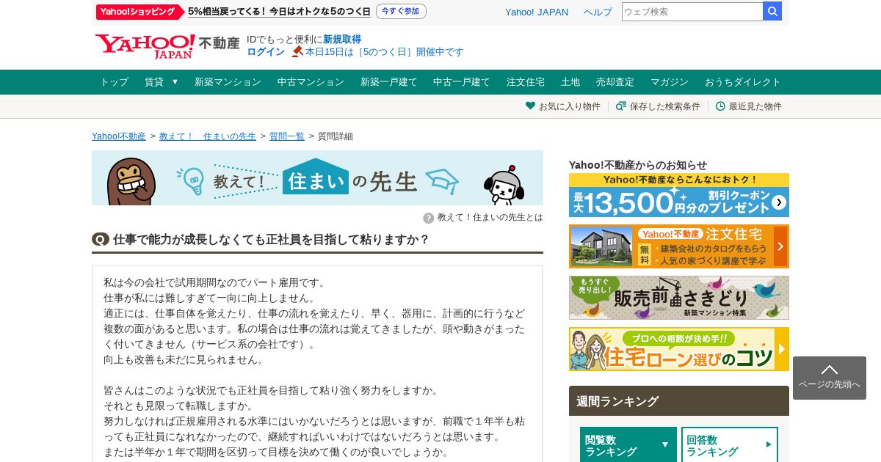The width and height of the screenshot is (881, 462).
Task: Click the saved search conditions icon
Action: (x=621, y=106)
